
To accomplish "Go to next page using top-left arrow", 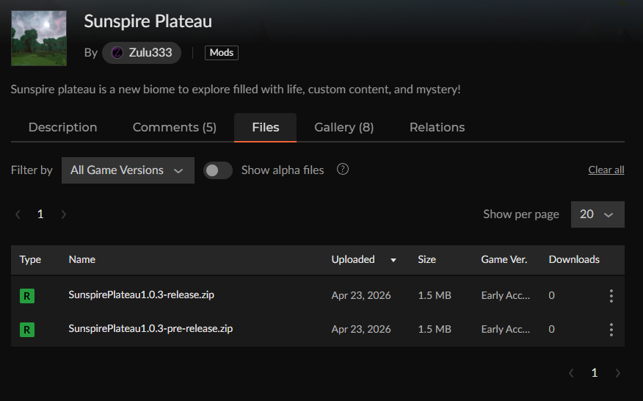I will [64, 214].
